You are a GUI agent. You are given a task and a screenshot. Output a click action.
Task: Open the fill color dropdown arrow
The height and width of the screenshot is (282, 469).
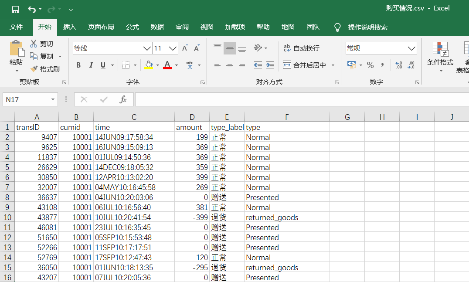coord(157,65)
